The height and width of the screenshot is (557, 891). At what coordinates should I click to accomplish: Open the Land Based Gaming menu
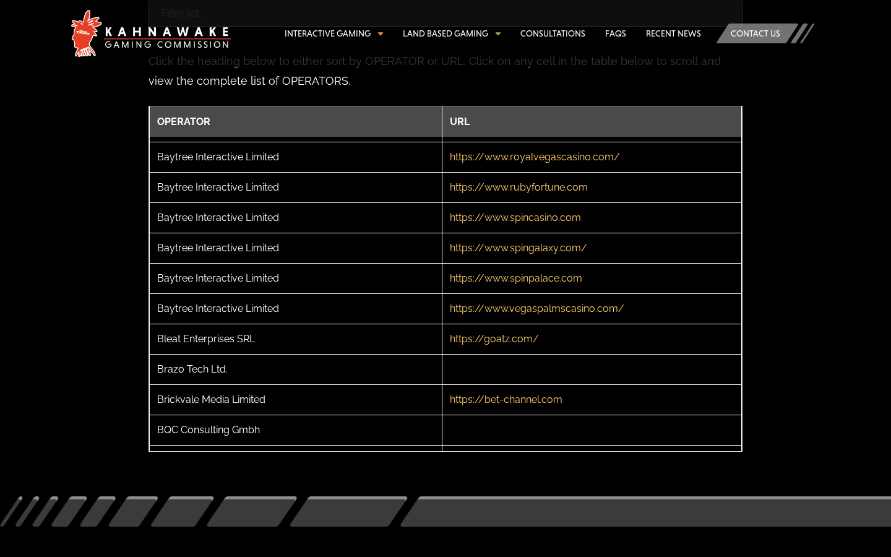[x=445, y=34]
